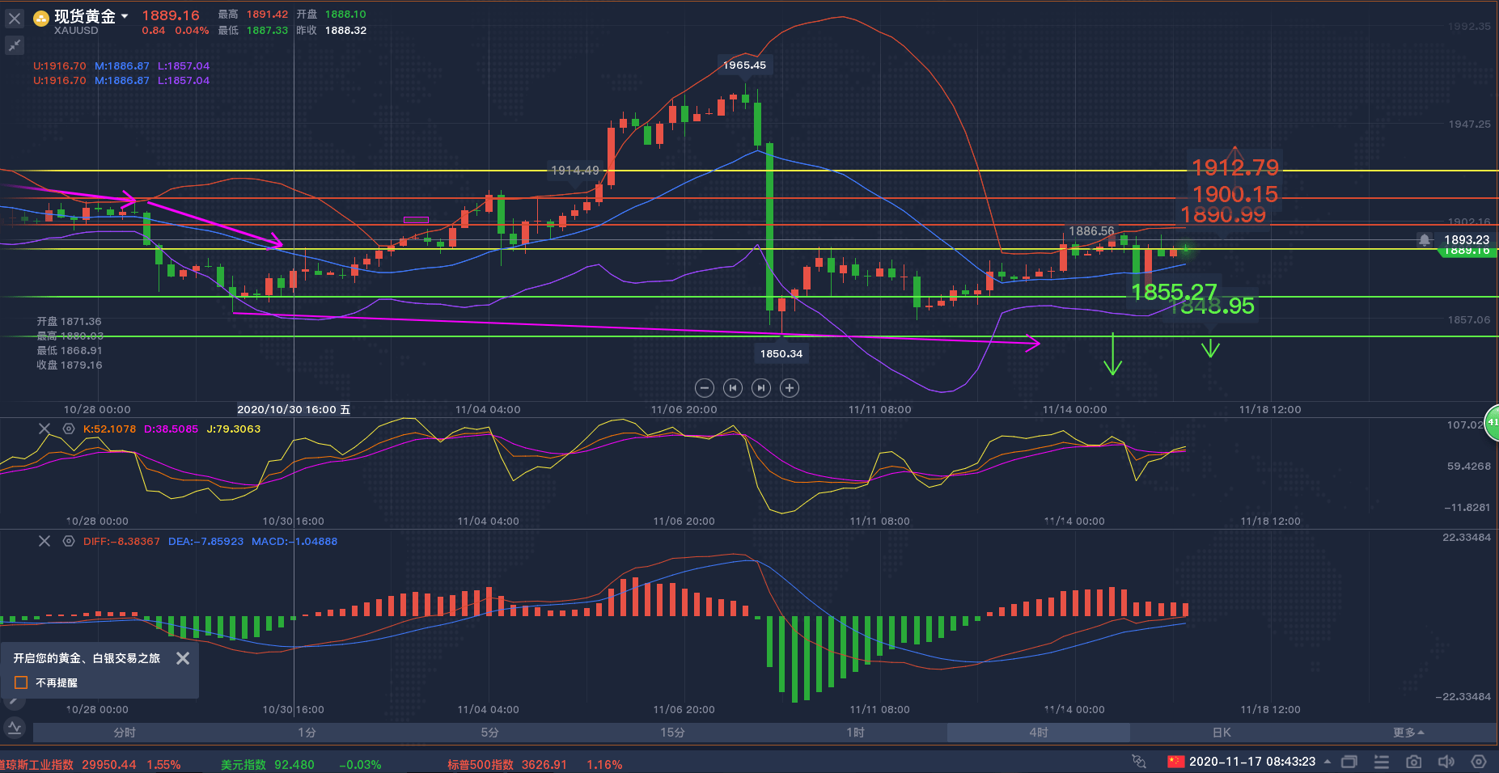Check the 不再提醒 checkbox
The width and height of the screenshot is (1499, 773).
tap(22, 682)
